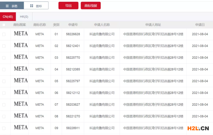
Task: Check the row for application 58226628
Action: click(x=4, y=34)
